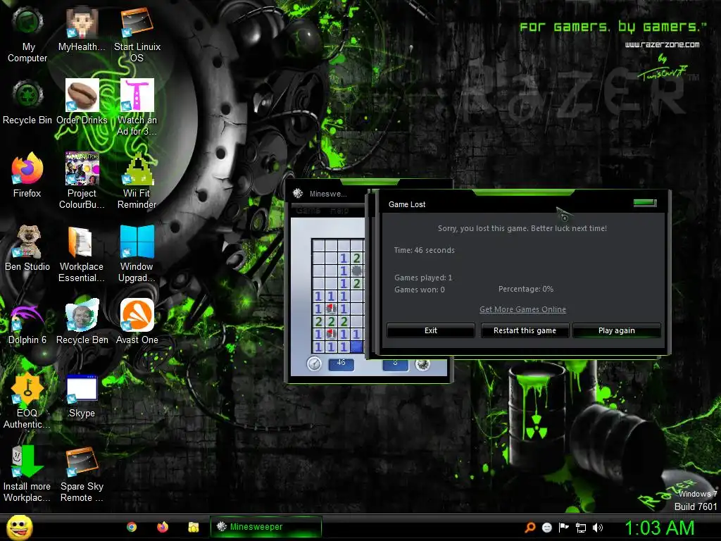Select the Minesweeper taskbar button

pos(265,527)
